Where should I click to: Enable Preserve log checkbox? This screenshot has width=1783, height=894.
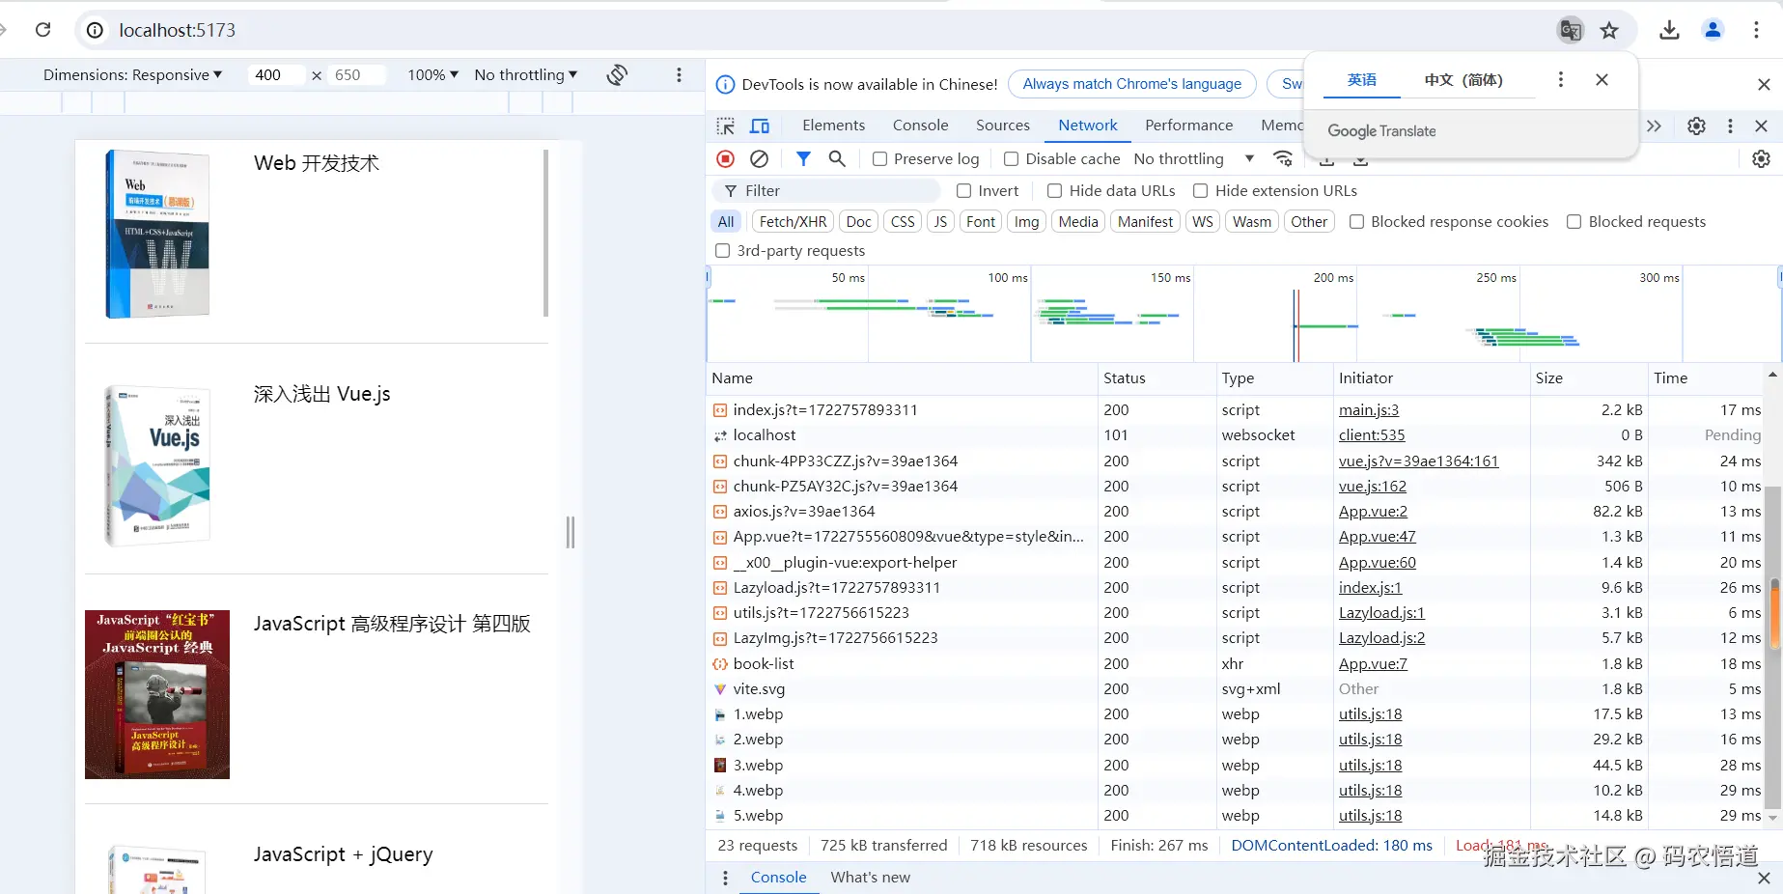pyautogui.click(x=879, y=158)
